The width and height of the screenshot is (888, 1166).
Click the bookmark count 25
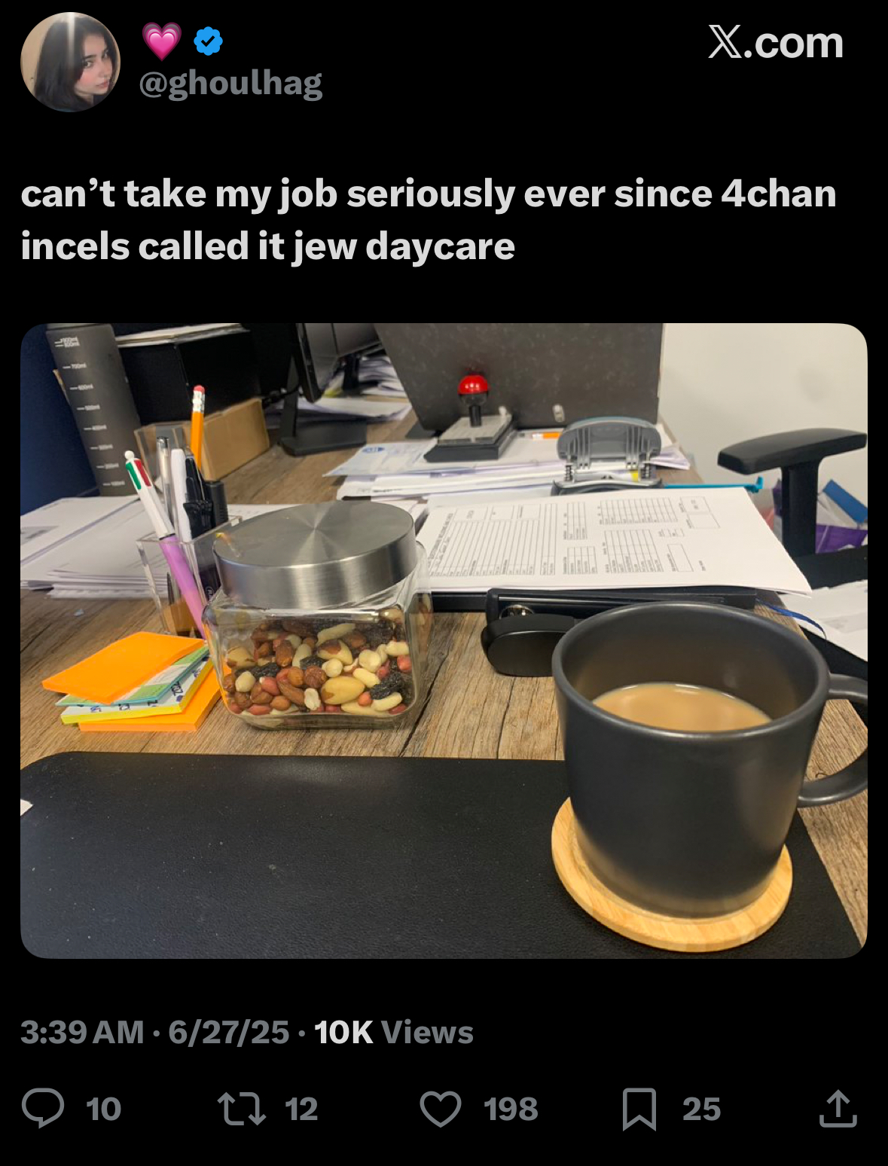pos(701,1110)
